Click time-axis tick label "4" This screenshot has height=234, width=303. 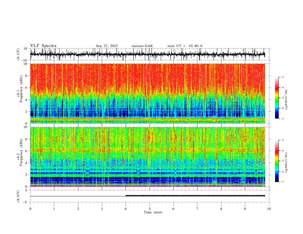pos(125,209)
